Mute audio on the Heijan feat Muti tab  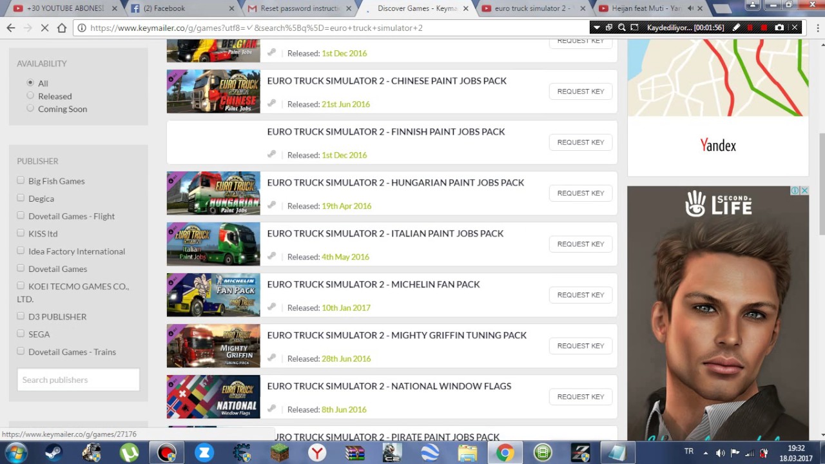pos(690,8)
